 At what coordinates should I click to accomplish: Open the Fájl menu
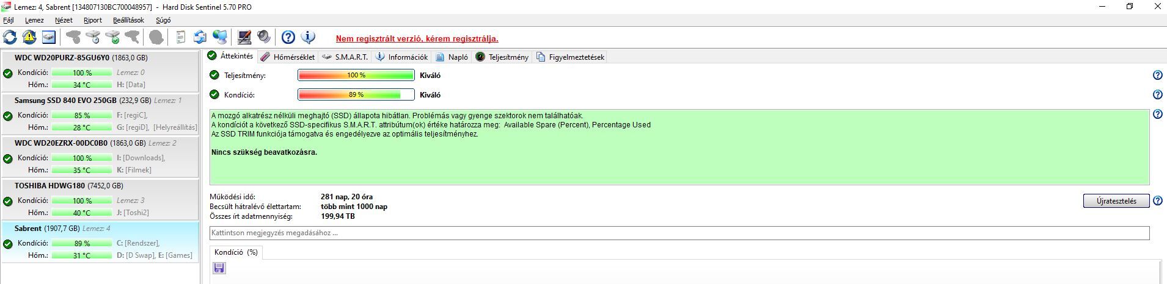tap(9, 20)
